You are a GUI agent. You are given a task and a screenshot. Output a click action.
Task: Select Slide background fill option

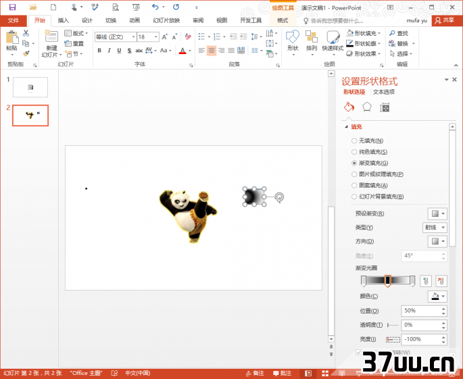tap(354, 197)
